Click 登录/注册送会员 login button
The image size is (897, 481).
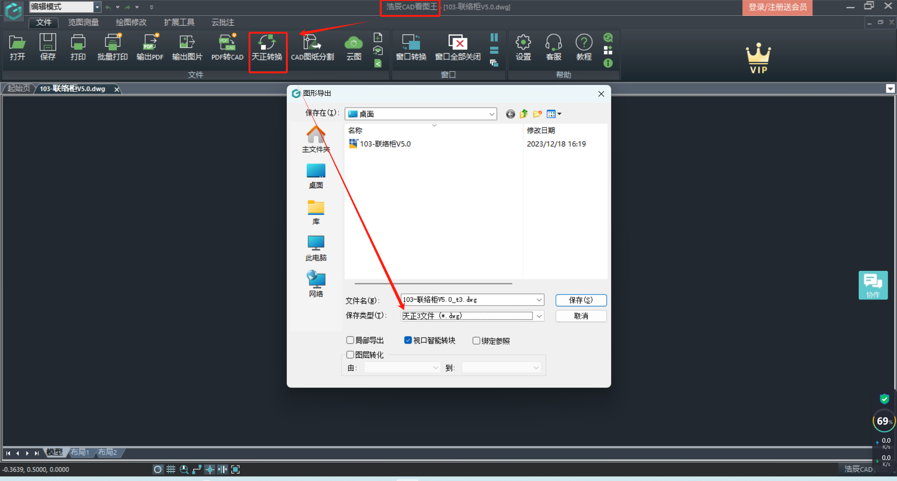point(777,7)
